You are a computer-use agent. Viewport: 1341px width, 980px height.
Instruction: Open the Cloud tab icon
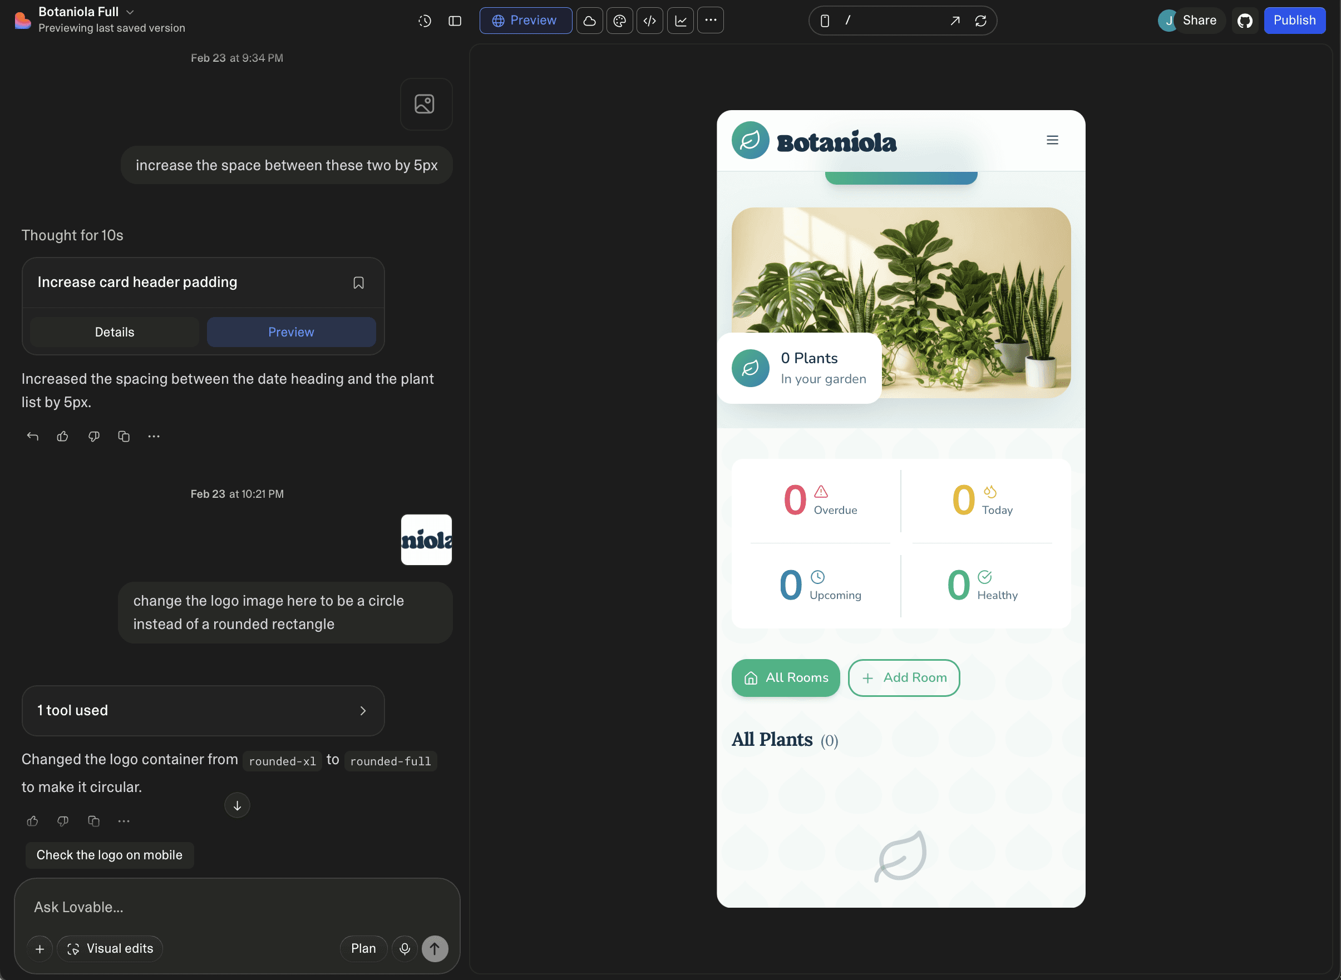[589, 21]
